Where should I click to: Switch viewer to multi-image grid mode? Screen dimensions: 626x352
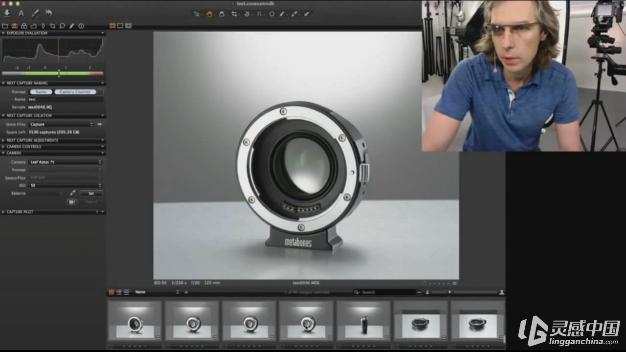tap(112, 25)
